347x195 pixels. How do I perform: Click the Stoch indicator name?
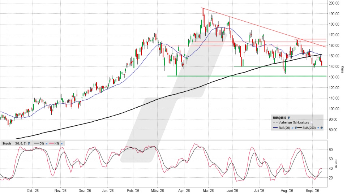pyautogui.click(x=7, y=143)
